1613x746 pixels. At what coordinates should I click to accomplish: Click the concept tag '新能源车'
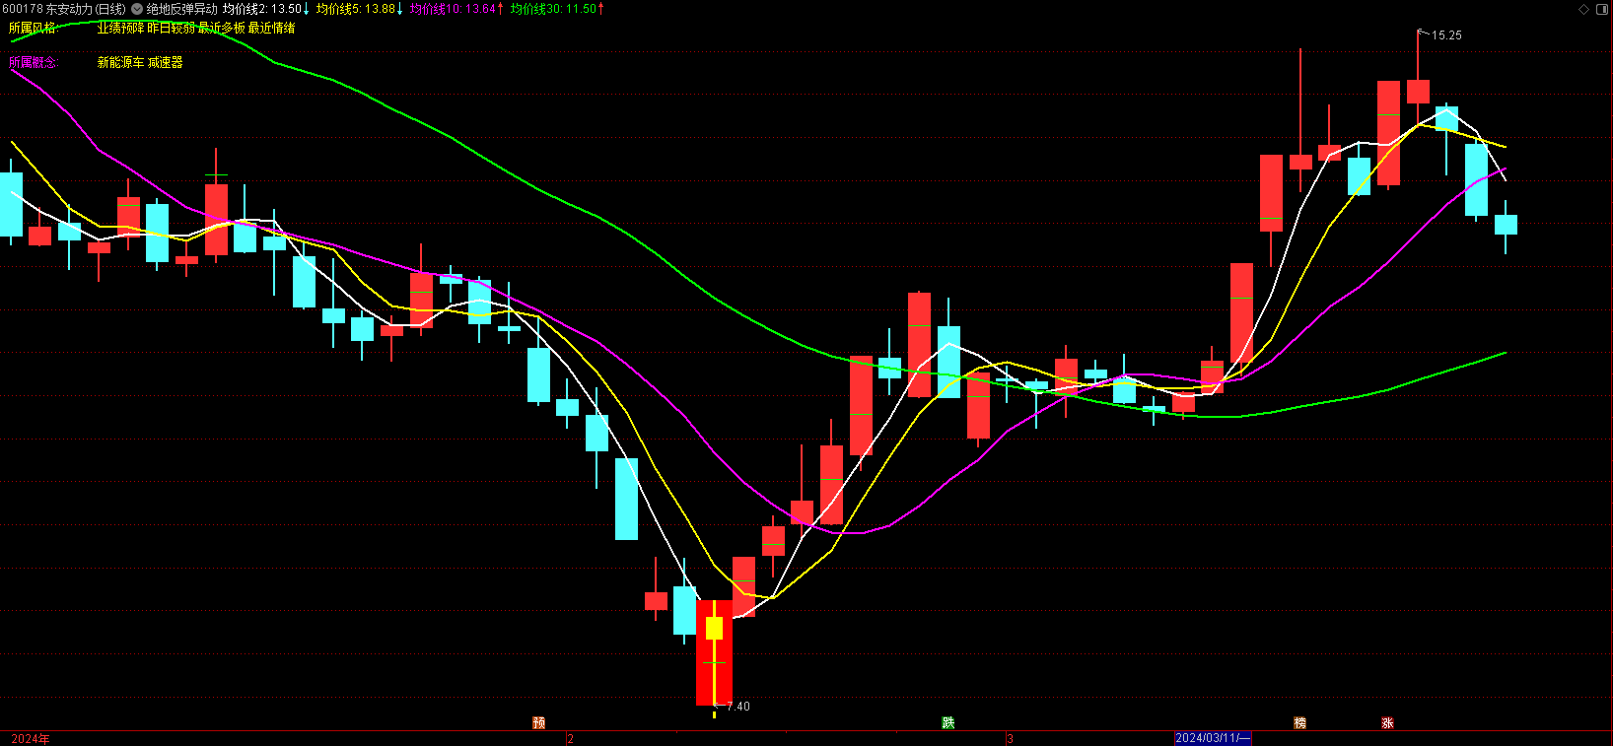(x=120, y=62)
